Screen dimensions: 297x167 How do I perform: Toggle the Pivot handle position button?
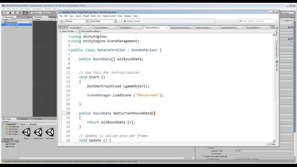click(36, 13)
